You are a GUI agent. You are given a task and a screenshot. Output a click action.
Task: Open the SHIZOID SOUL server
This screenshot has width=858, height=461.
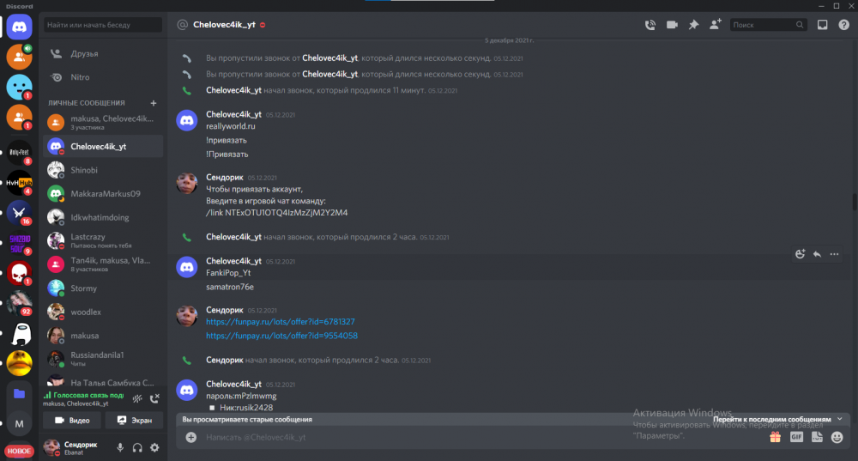19,243
